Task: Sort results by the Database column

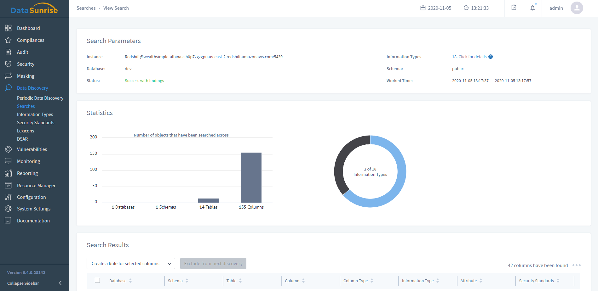Action: coord(121,281)
